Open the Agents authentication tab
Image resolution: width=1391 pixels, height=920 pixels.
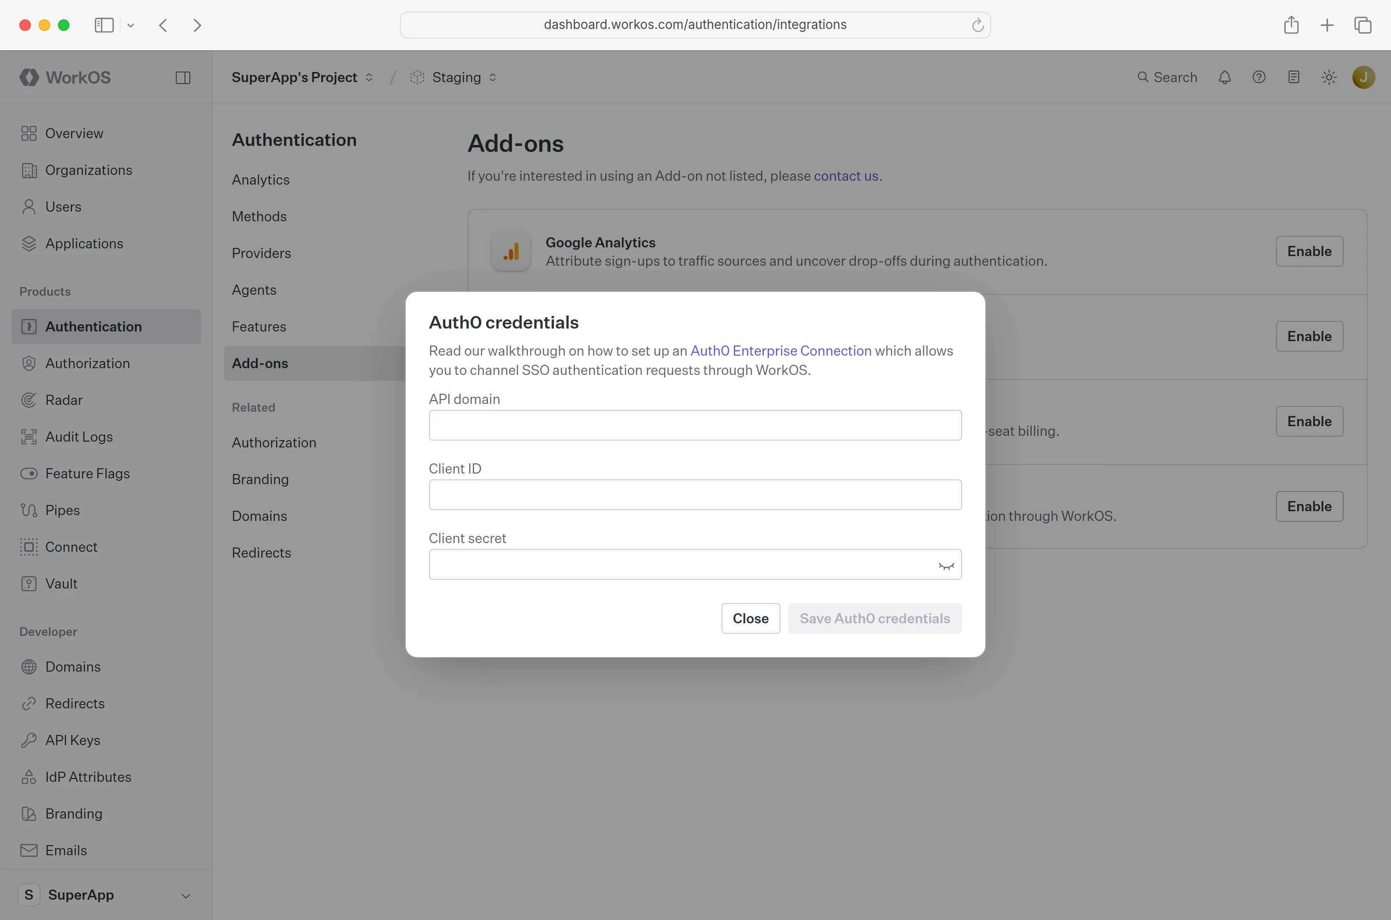(x=254, y=290)
